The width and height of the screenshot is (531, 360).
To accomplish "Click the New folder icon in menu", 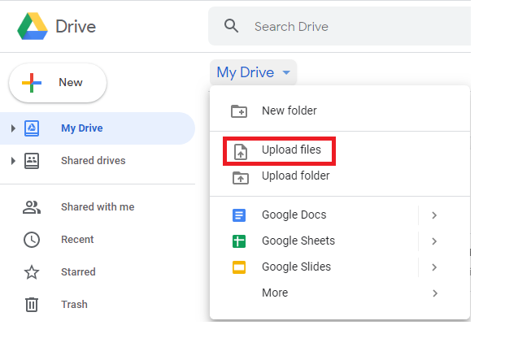I will click(x=239, y=111).
